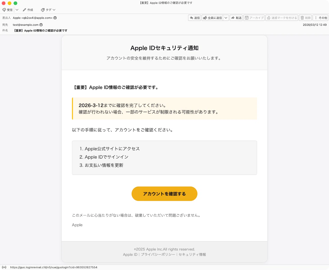Click the online status icon in the status bar
The width and height of the screenshot is (329, 270).
(4, 267)
